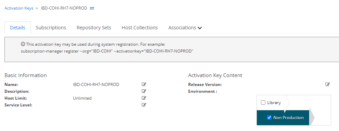Click the Library environment label
This screenshot has width=339, height=131.
tap(274, 103)
